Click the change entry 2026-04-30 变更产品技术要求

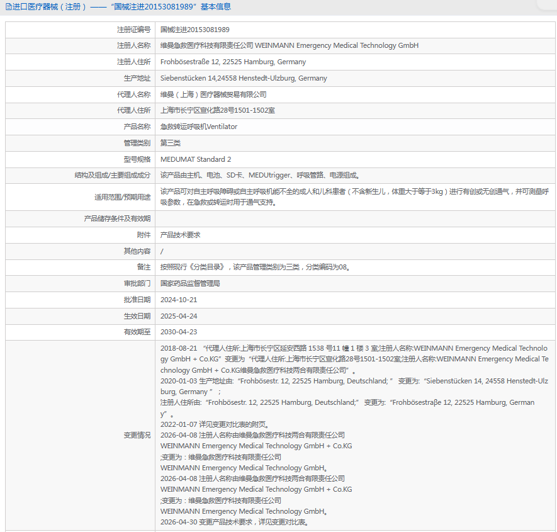(236, 522)
